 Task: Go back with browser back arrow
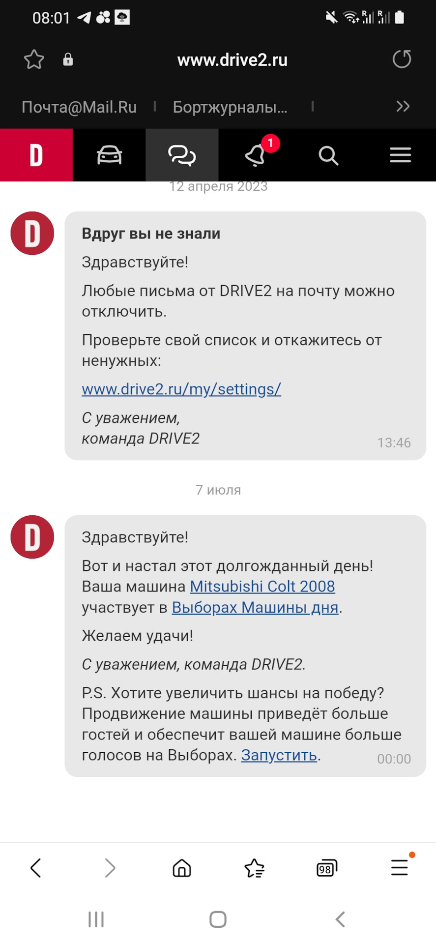click(36, 868)
